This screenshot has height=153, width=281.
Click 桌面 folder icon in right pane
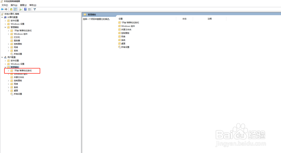119,44
